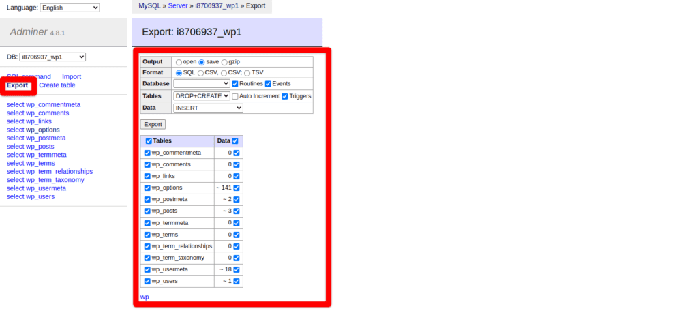Uncheck the Events checkbox
698x328 pixels.
(269, 83)
